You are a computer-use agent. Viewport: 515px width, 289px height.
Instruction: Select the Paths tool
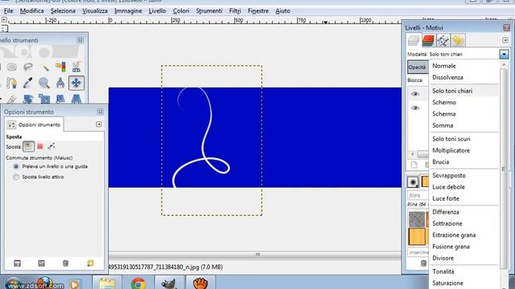[x=12, y=83]
